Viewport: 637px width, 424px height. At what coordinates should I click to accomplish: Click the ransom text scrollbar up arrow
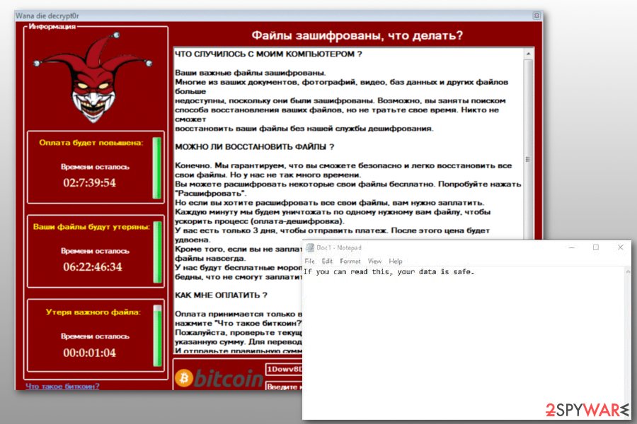click(528, 54)
